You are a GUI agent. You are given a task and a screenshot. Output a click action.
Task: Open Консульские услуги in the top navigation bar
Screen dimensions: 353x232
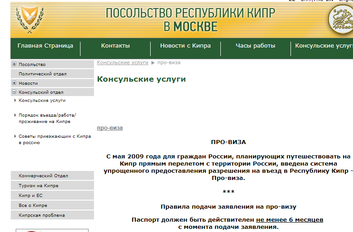tap(324, 46)
